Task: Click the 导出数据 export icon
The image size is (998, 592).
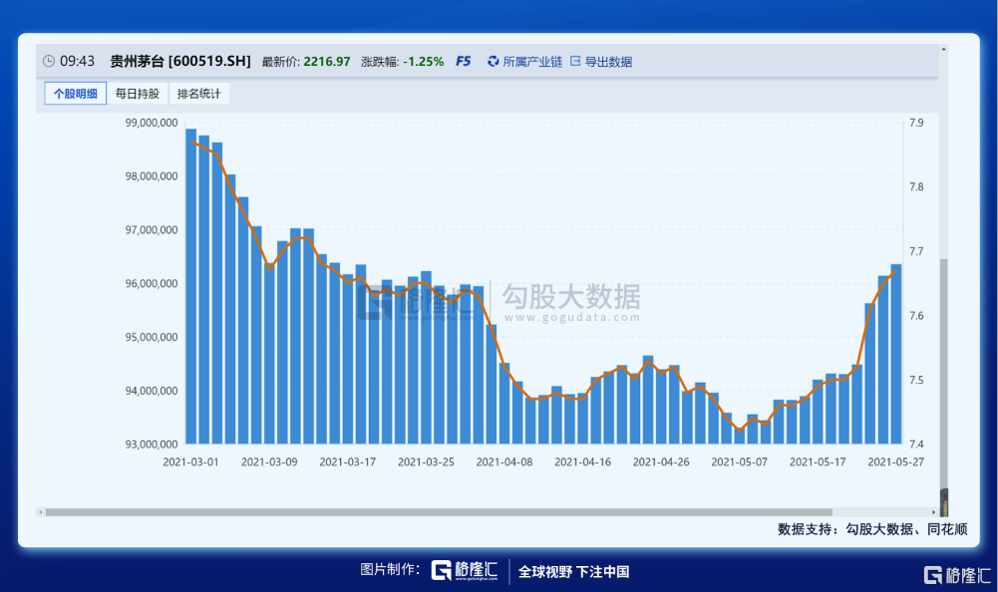Action: pyautogui.click(x=575, y=61)
